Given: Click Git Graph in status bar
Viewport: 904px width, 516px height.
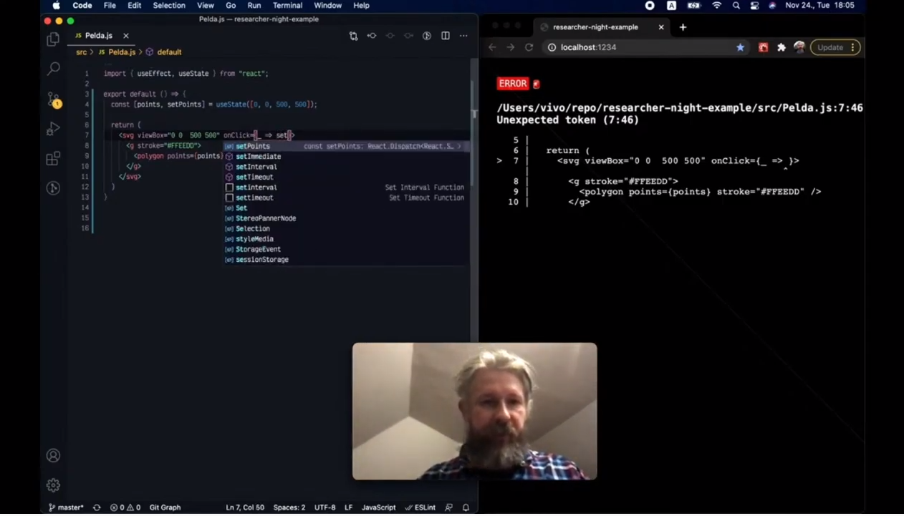Looking at the screenshot, I should [165, 507].
